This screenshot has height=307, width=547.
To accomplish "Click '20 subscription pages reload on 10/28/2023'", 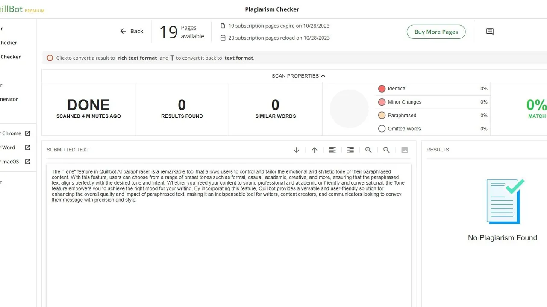I will point(279,38).
